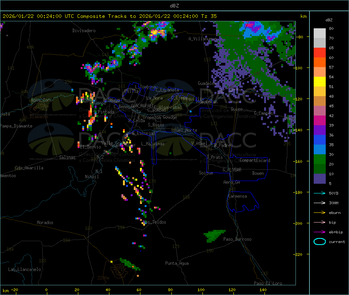This screenshot has width=349, height=295.
Task: Click the Pampa_Diamante map label
Action: (x=16, y=126)
